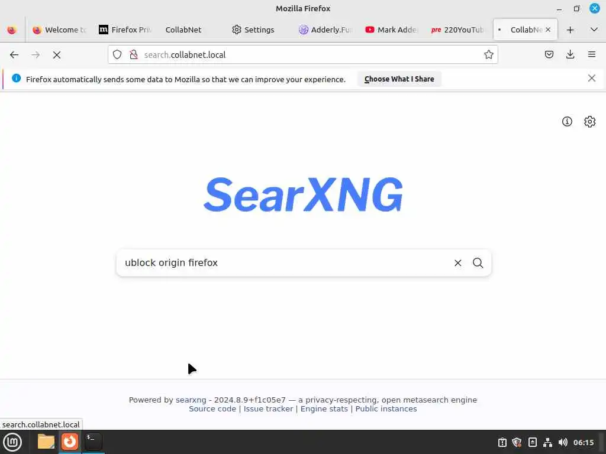Submit search with magnifier icon

pos(478,263)
